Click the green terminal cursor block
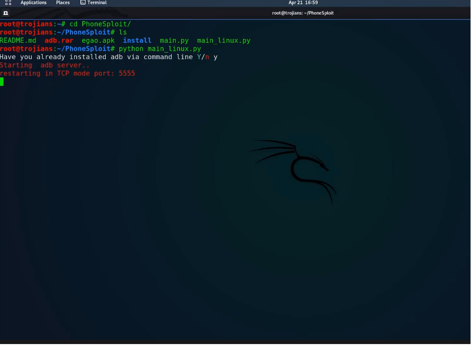 (x=2, y=82)
